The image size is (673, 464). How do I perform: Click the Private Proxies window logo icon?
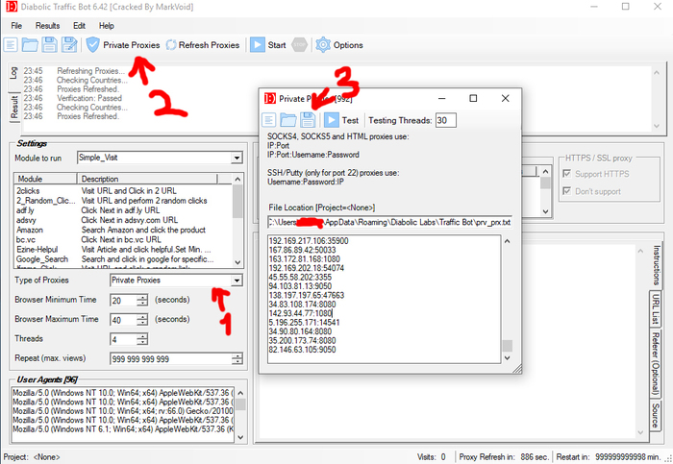[269, 99]
